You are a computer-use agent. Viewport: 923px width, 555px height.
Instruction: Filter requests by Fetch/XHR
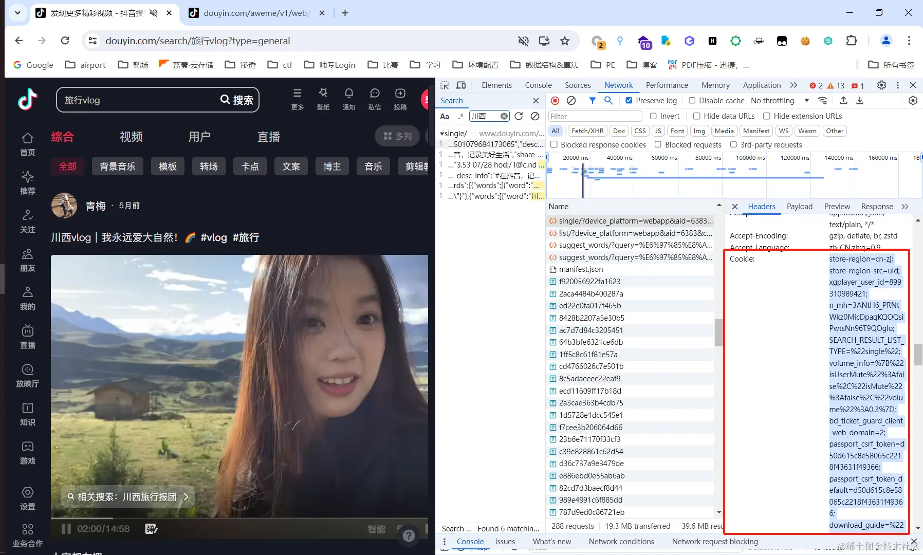(x=587, y=131)
